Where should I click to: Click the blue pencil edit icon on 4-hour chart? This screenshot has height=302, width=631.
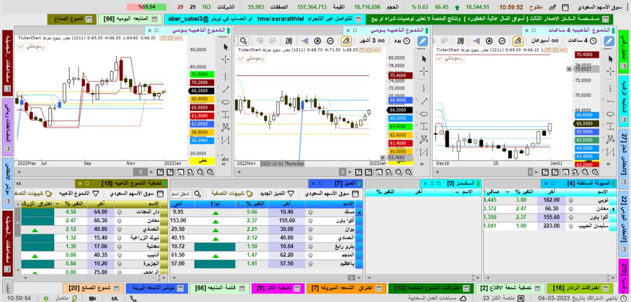coord(608,40)
